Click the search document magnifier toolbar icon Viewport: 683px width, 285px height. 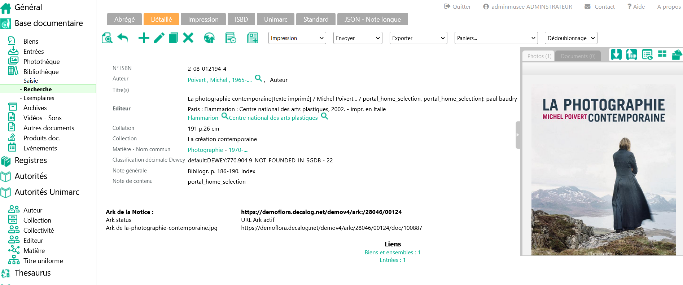(x=107, y=38)
